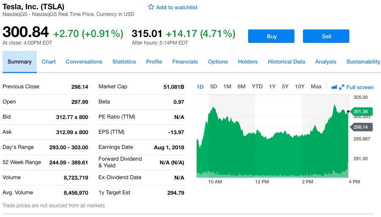Open the Options tab

(218, 62)
